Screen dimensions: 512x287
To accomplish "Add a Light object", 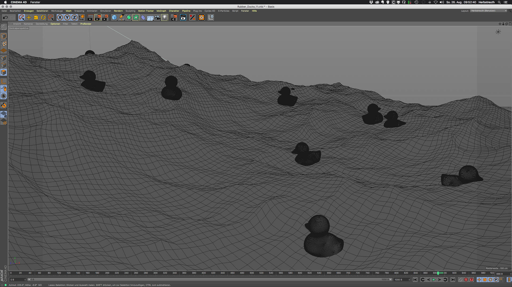I will pos(165,18).
